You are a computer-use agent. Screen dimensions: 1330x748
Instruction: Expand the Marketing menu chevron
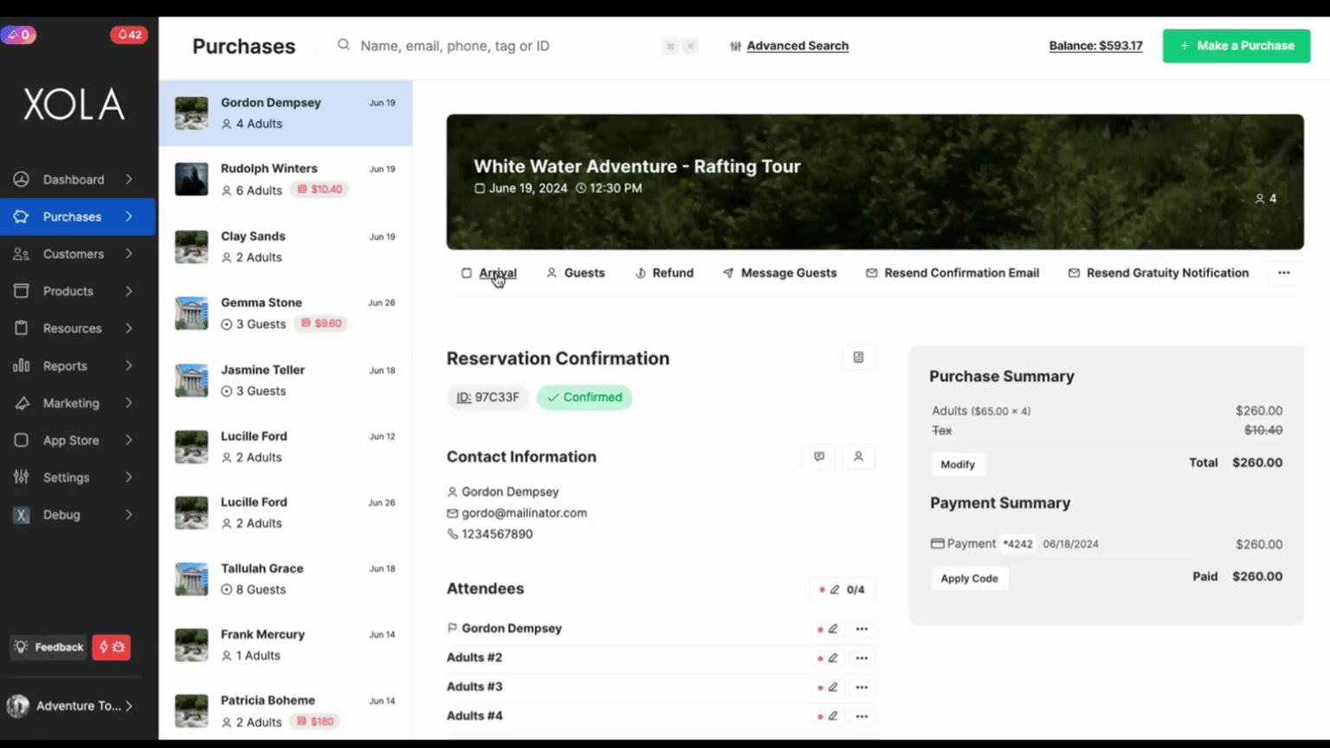click(x=129, y=403)
